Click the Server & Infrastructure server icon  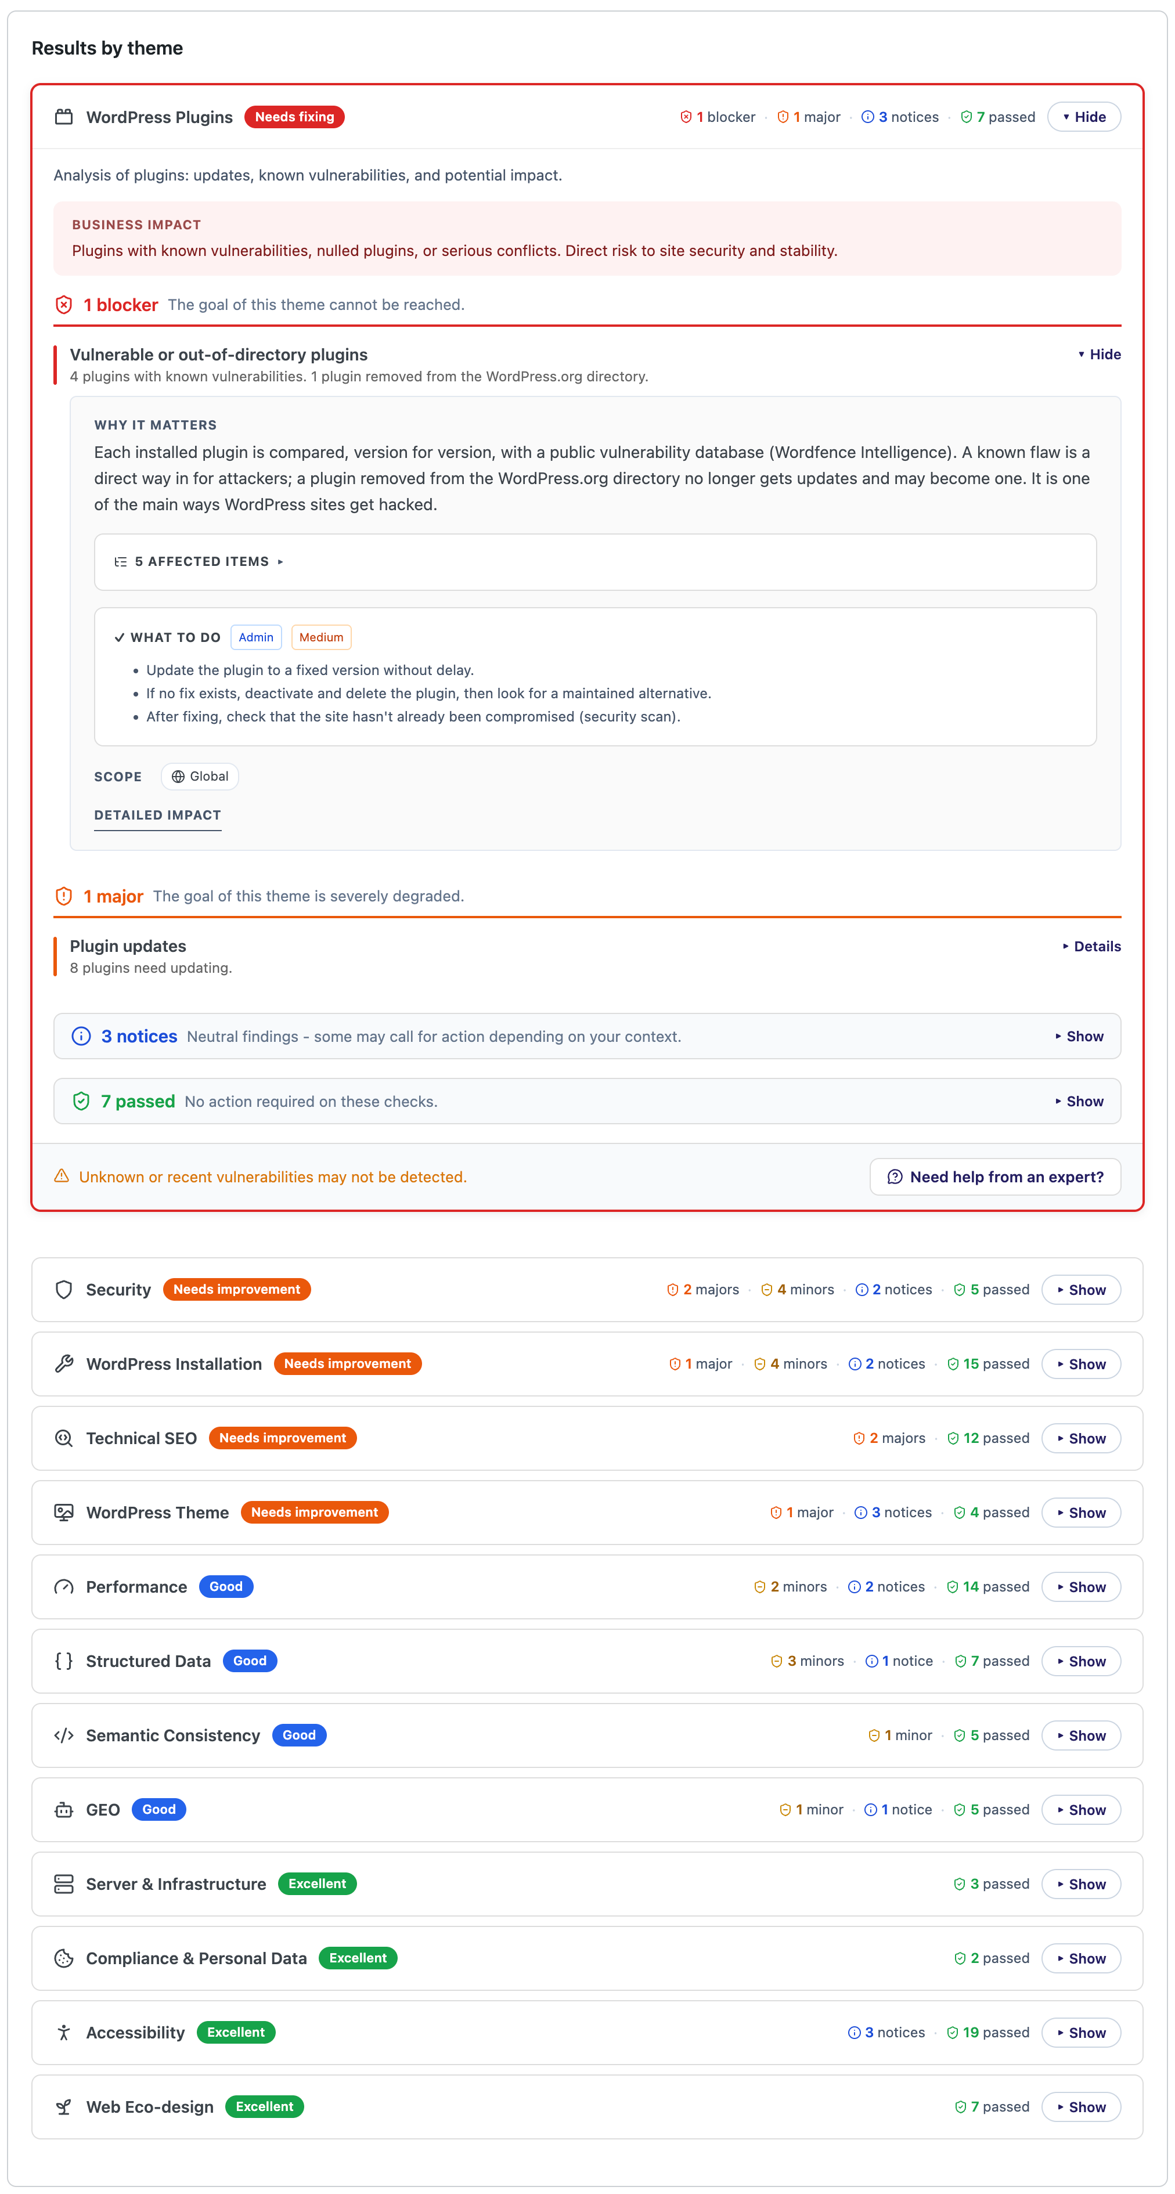[64, 1884]
